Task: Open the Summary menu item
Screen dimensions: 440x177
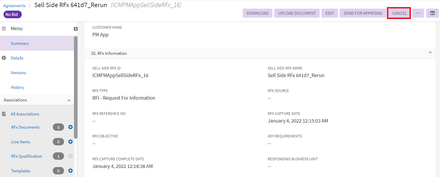Action: pyautogui.click(x=20, y=43)
